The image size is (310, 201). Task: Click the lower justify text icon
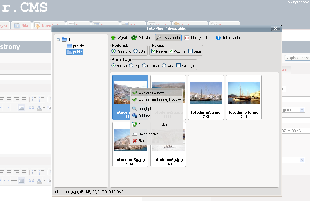click(x=24, y=172)
